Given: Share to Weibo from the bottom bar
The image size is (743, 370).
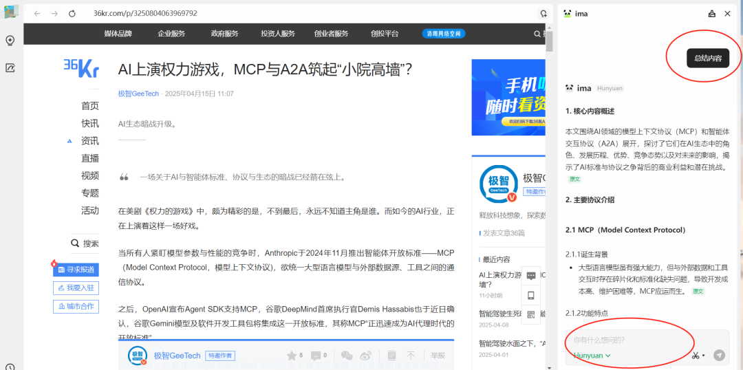Looking at the screenshot, I should click(x=366, y=356).
